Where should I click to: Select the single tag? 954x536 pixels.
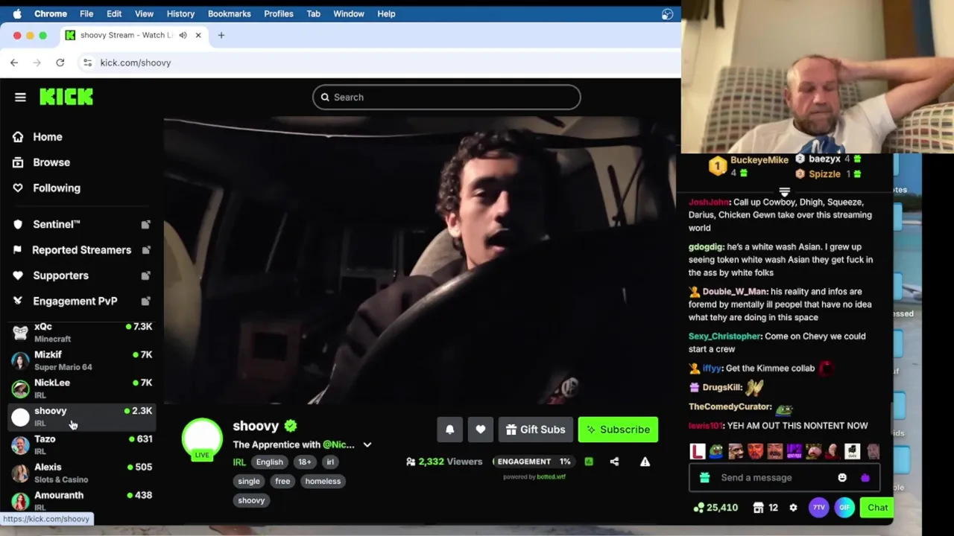(x=249, y=481)
